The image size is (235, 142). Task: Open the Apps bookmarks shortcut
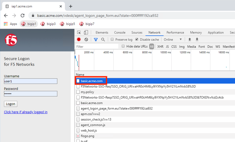click(x=10, y=24)
